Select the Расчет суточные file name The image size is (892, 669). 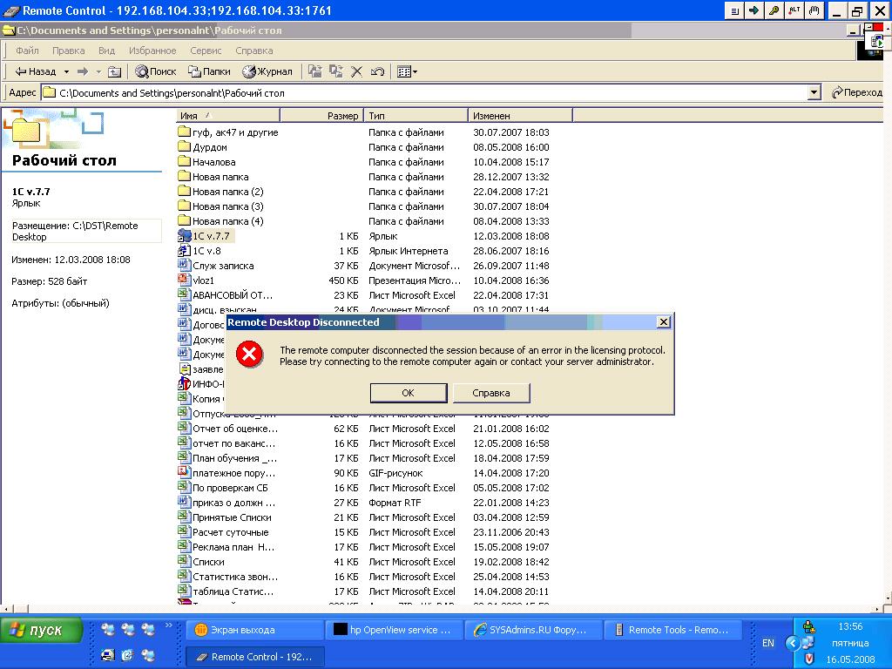[230, 532]
